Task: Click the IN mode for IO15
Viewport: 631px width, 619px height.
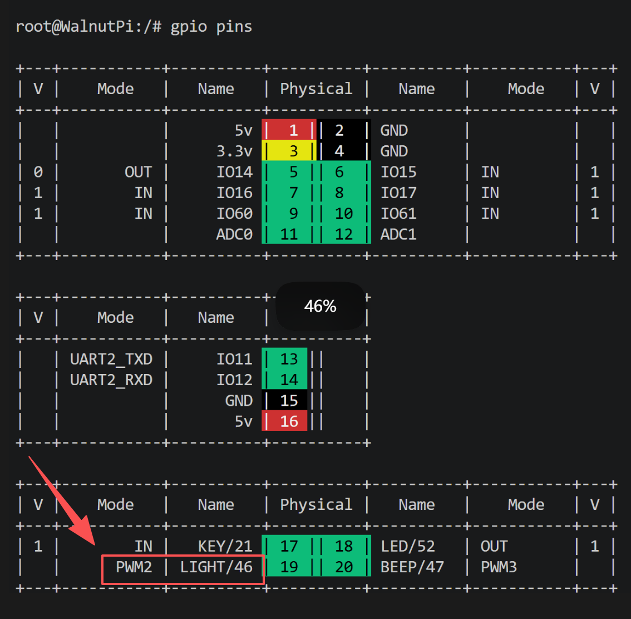Action: click(x=490, y=172)
